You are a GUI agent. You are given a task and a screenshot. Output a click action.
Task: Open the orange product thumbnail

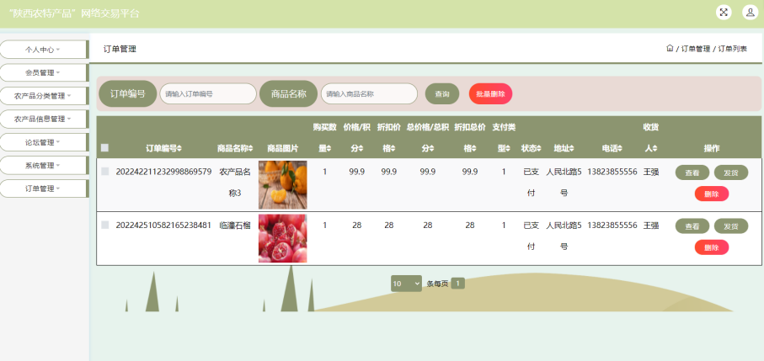click(282, 185)
